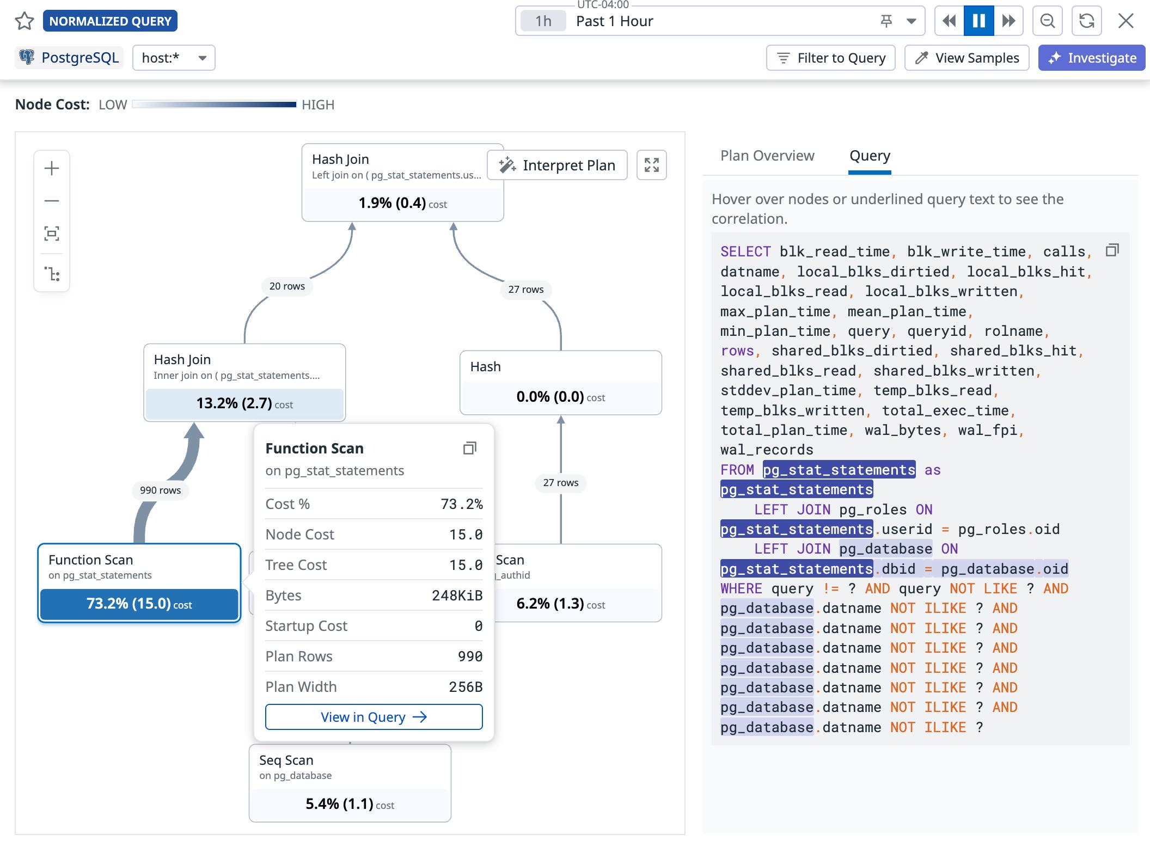Launch Investigate for this query

pyautogui.click(x=1092, y=58)
